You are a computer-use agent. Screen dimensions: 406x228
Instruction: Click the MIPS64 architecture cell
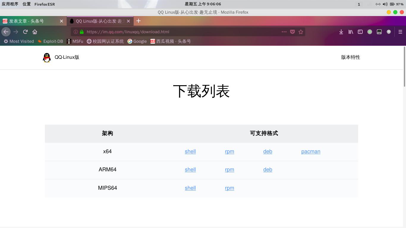107,188
